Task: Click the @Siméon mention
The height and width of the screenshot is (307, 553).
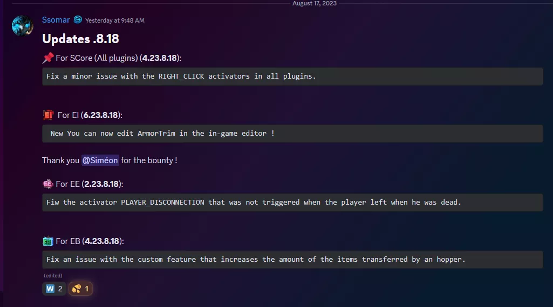Action: click(x=100, y=160)
